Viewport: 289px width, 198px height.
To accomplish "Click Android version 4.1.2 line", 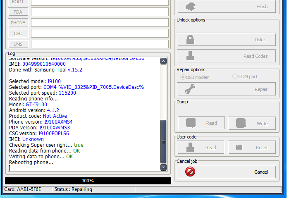I will (x=34, y=110).
